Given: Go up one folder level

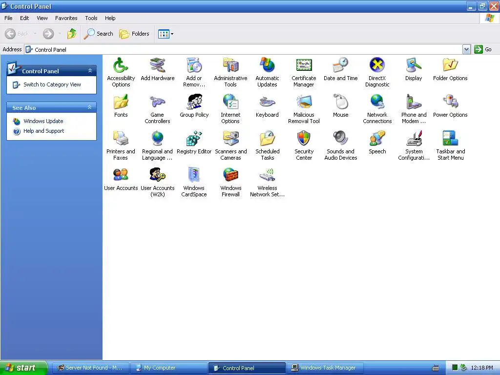Looking at the screenshot, I should [72, 34].
